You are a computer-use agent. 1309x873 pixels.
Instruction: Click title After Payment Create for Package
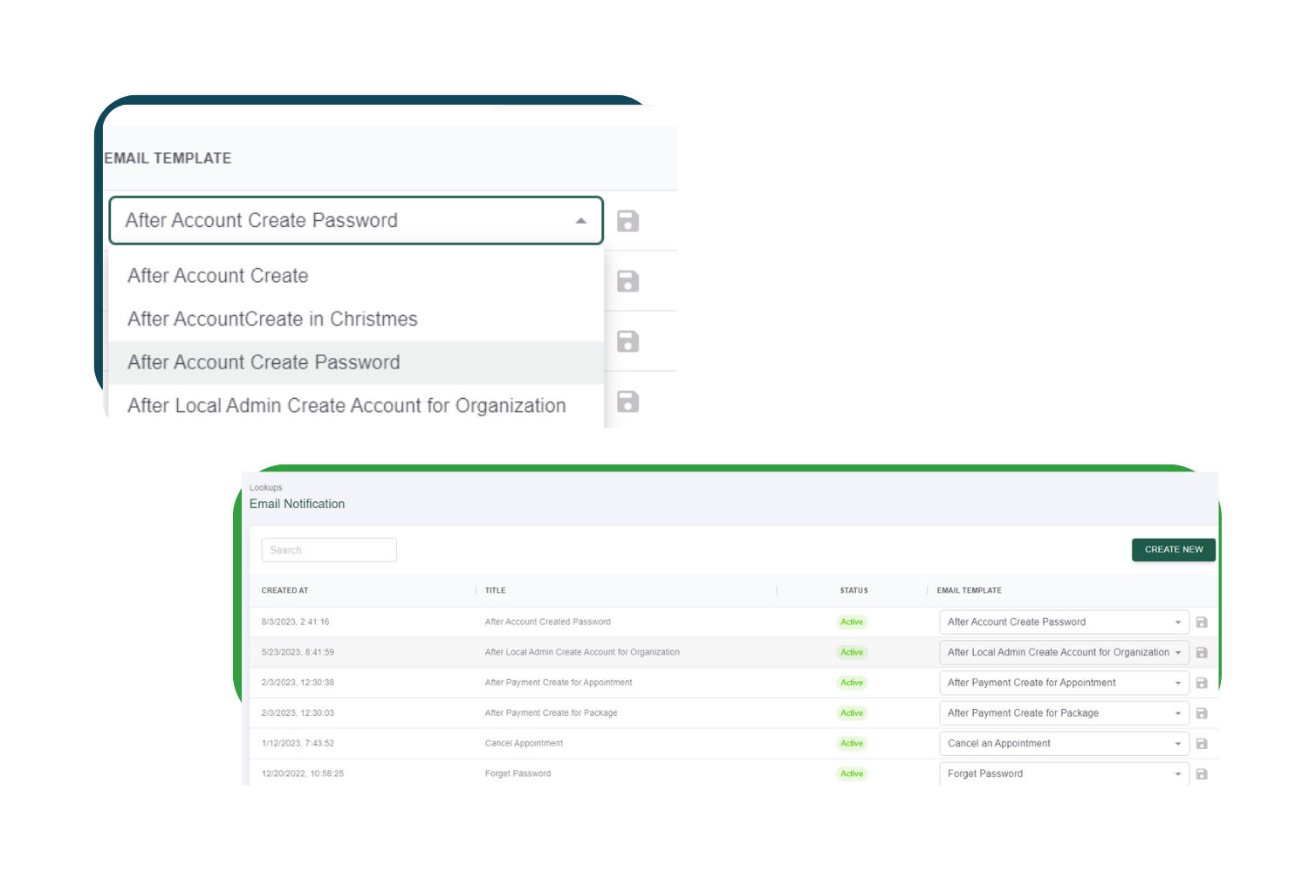click(551, 713)
